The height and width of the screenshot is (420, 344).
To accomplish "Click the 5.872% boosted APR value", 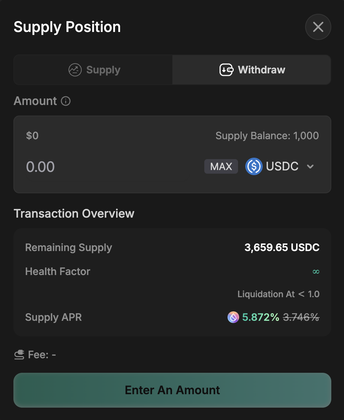I will (x=261, y=317).
